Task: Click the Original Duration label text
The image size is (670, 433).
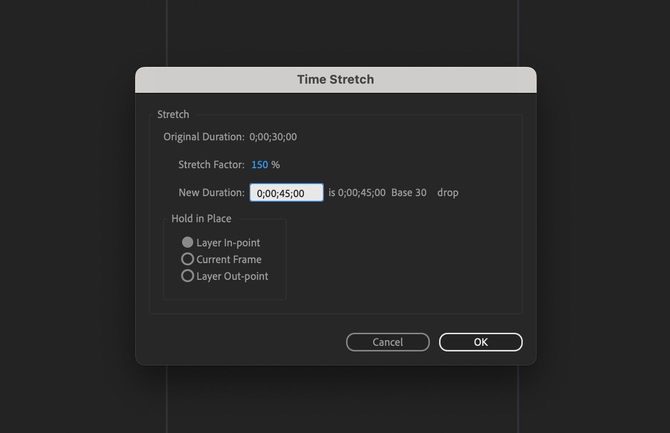Action: tap(203, 136)
